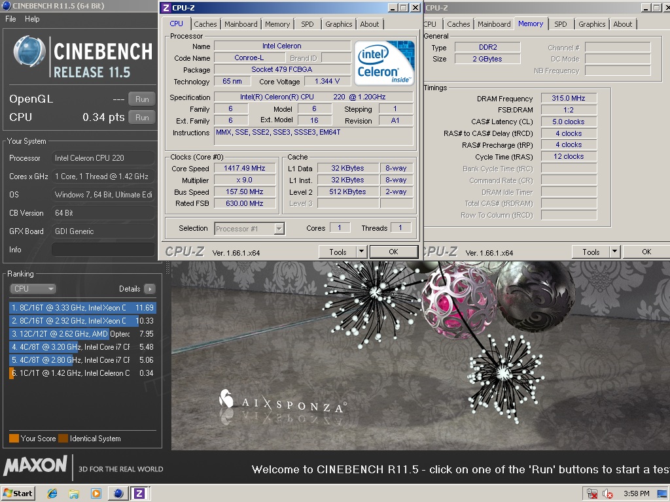Select ranking row 4C/8T @ 2.80 GHz

[x=82, y=360]
